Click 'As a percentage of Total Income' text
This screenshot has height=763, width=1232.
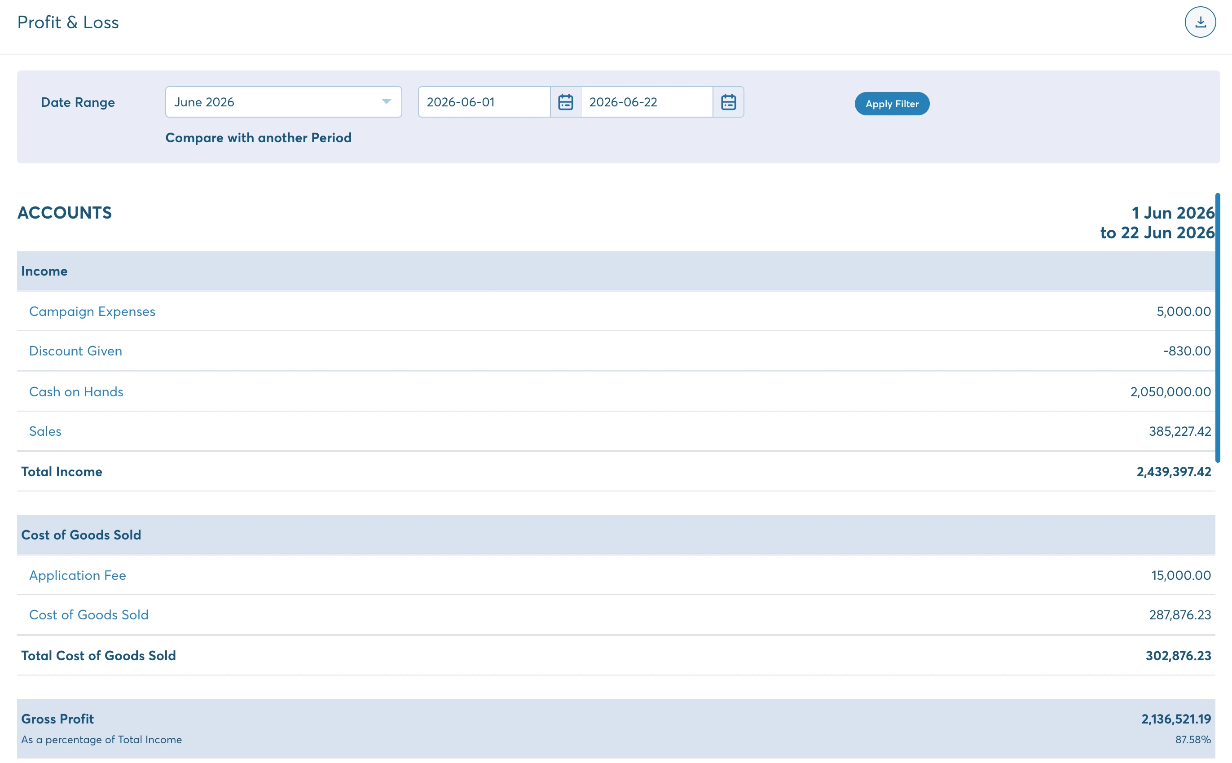(x=101, y=739)
